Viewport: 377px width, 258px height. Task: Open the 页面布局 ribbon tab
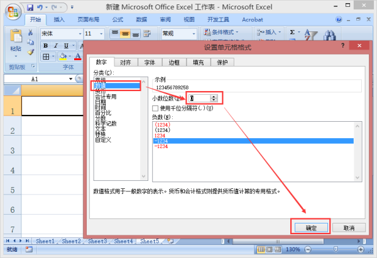pyautogui.click(x=88, y=19)
